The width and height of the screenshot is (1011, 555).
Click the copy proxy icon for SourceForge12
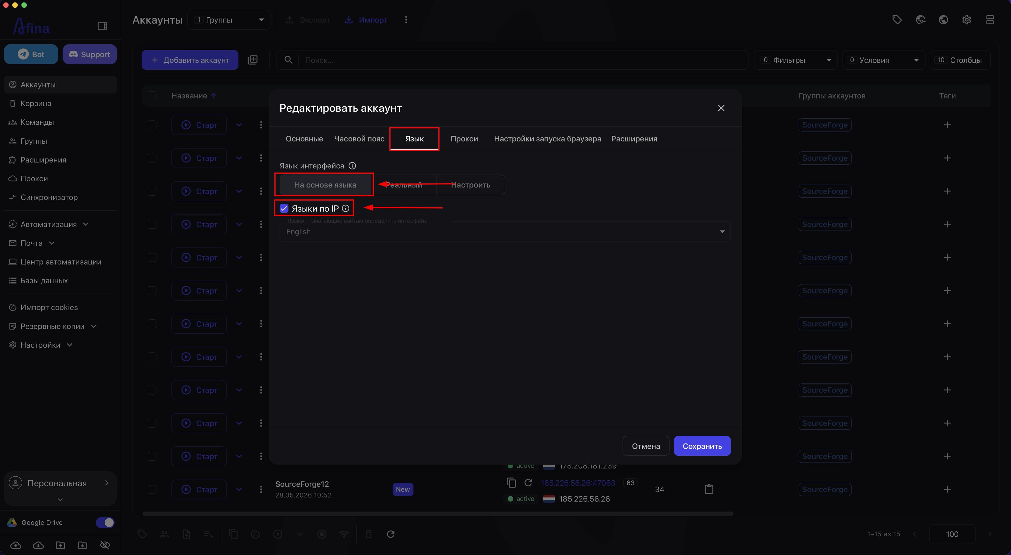point(511,482)
